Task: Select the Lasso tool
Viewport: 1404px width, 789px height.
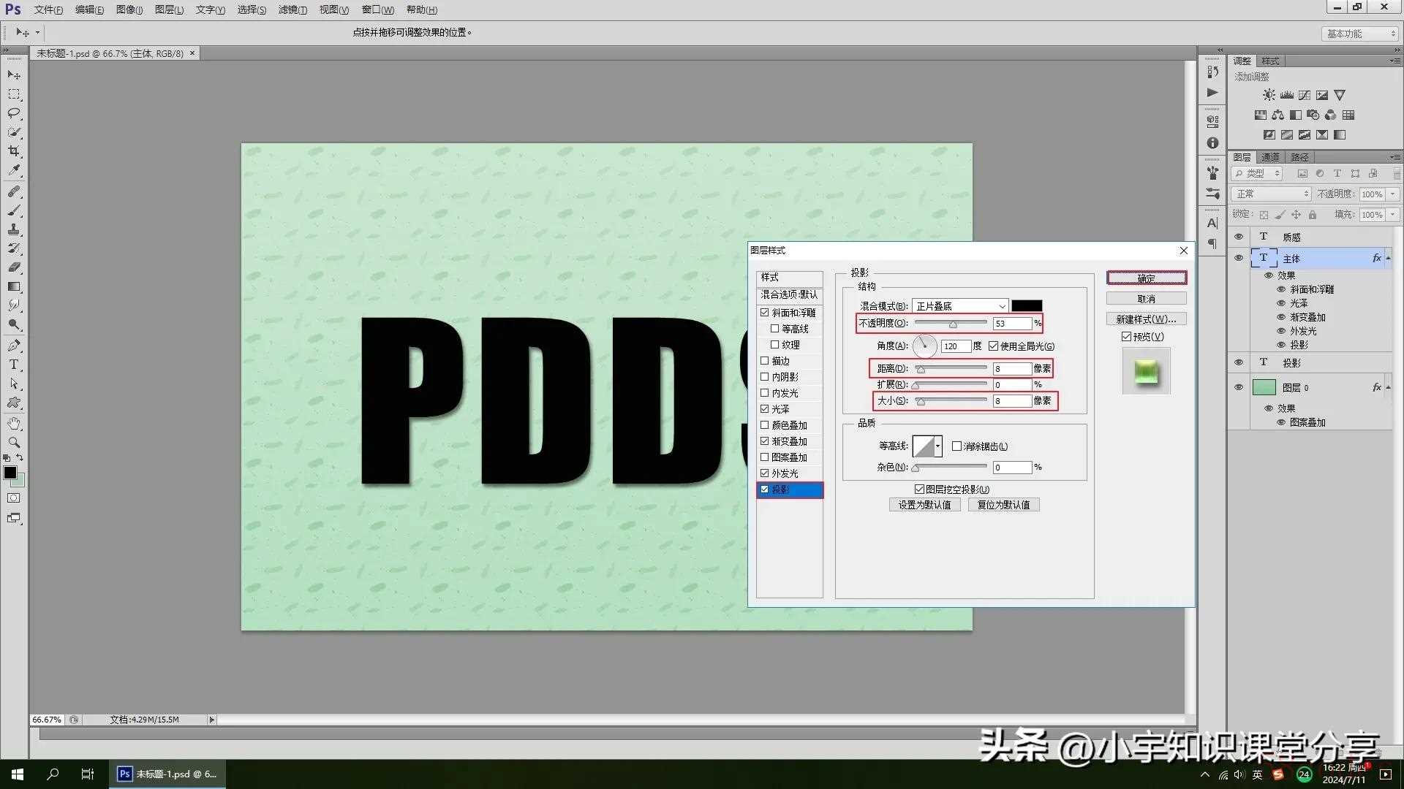Action: [x=14, y=113]
